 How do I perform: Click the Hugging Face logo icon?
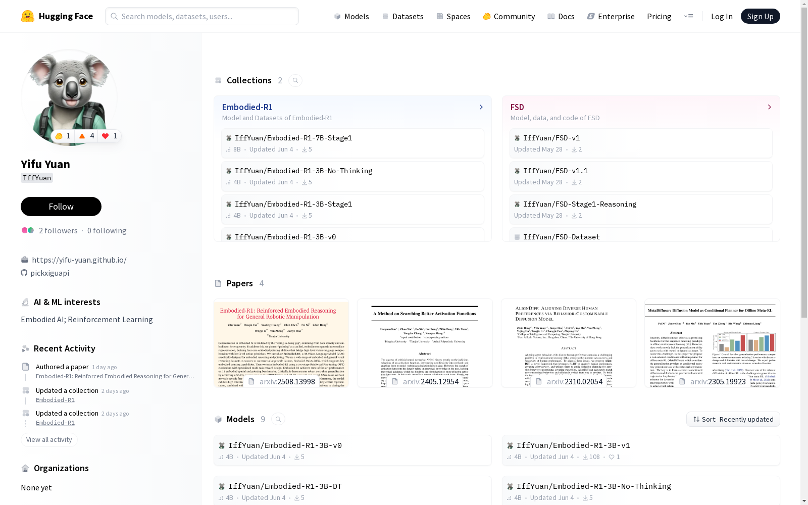(x=28, y=16)
